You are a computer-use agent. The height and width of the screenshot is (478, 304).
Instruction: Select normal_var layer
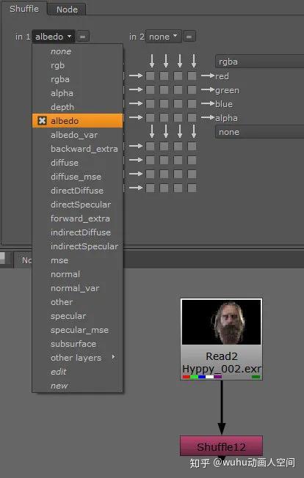[x=78, y=288]
